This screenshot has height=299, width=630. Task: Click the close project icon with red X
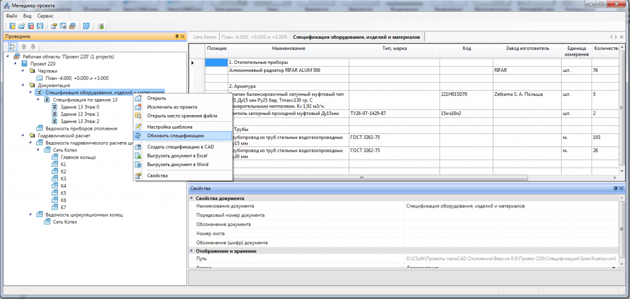[31, 26]
